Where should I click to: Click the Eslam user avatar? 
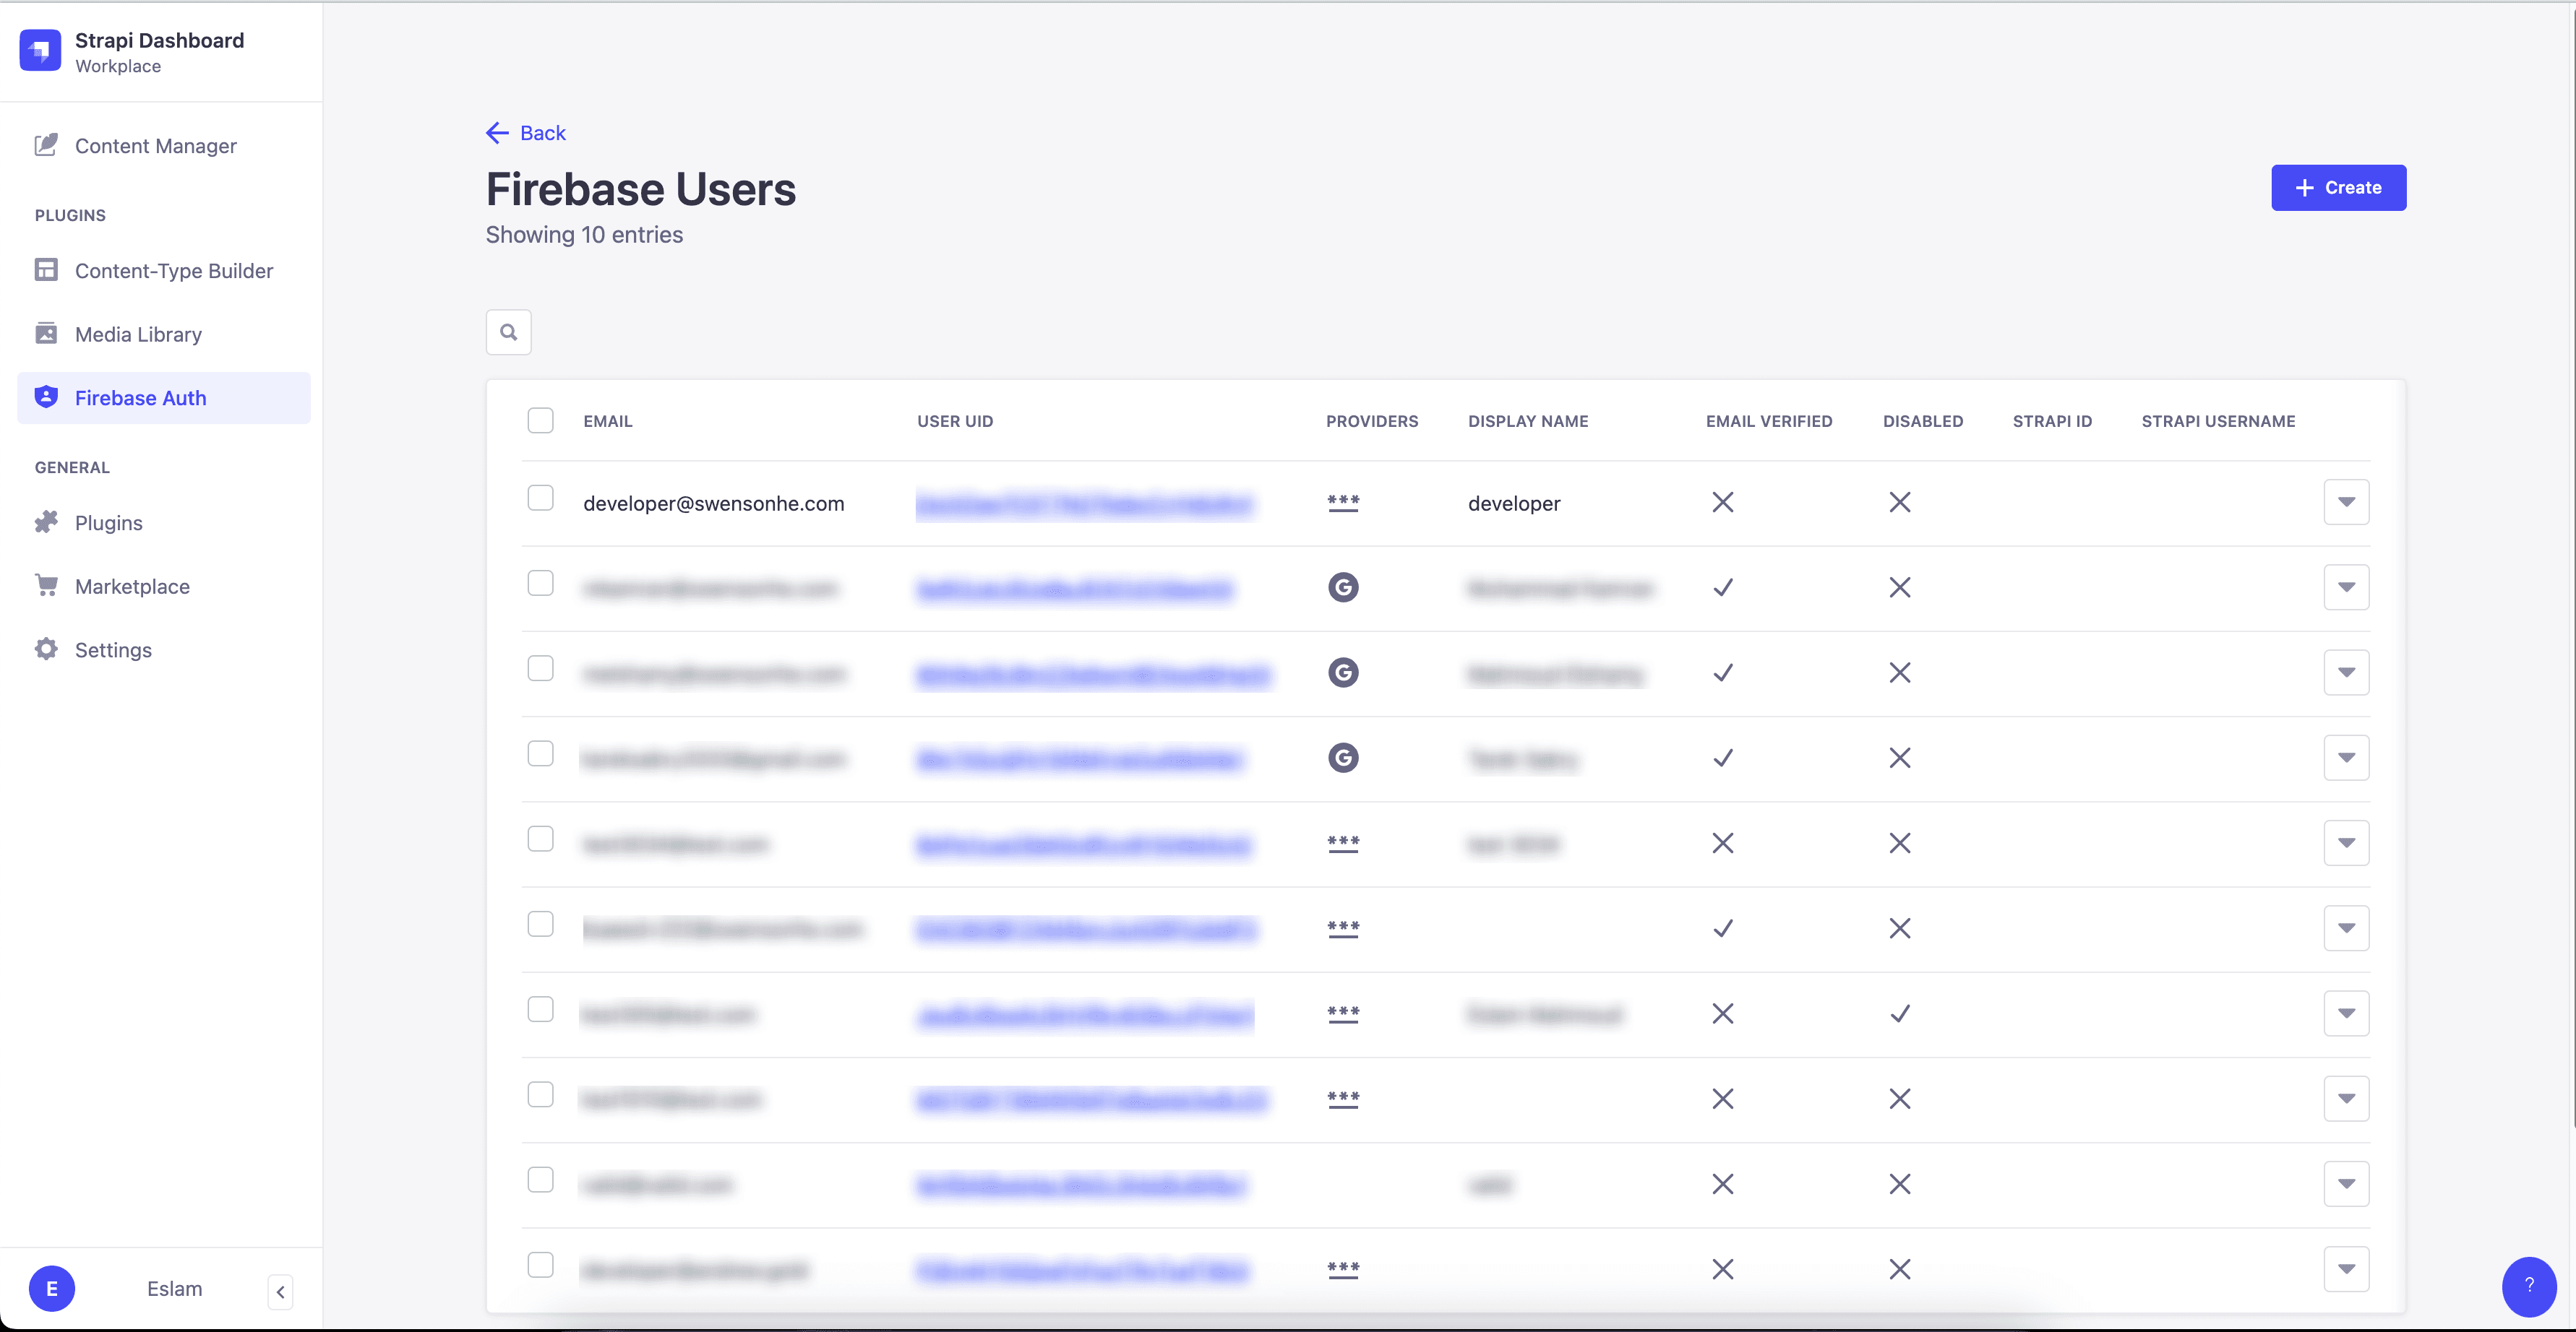[52, 1288]
